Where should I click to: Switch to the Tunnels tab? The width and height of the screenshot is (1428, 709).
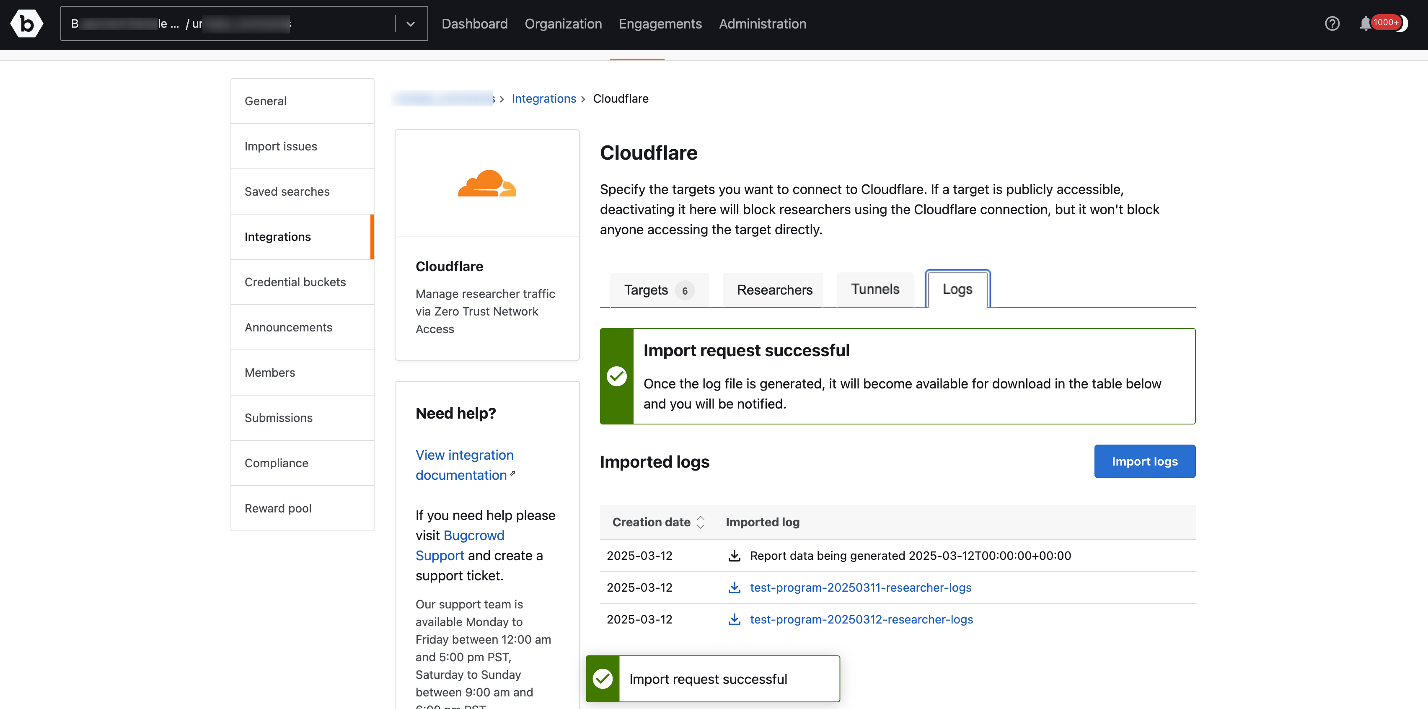tap(875, 290)
